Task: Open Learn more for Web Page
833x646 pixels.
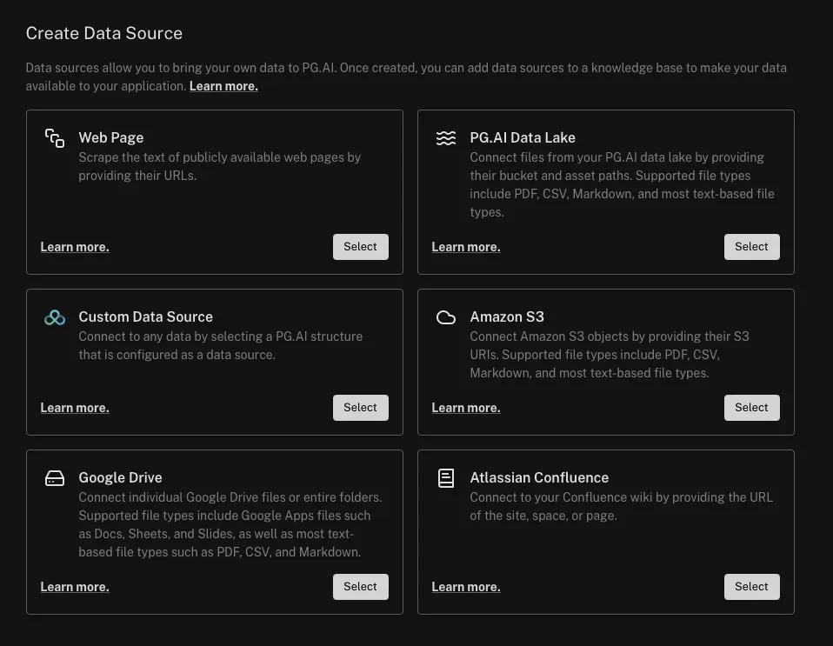Action: (x=75, y=247)
